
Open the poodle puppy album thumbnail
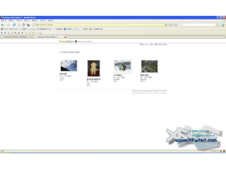click(94, 68)
